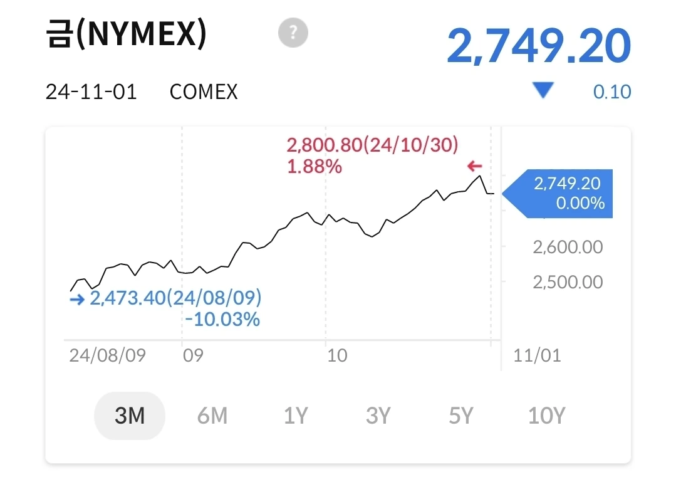The height and width of the screenshot is (497, 676).
Task: Click the large 2,749.20 current price
Action: pyautogui.click(x=538, y=46)
